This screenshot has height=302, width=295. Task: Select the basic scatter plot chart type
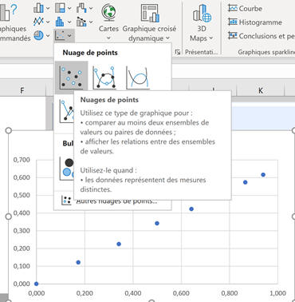[x=71, y=77]
